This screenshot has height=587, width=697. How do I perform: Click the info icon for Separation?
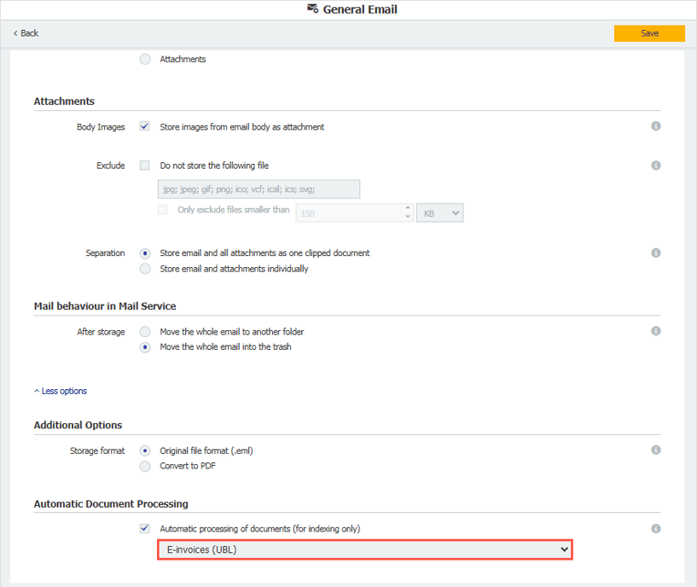pyautogui.click(x=656, y=253)
